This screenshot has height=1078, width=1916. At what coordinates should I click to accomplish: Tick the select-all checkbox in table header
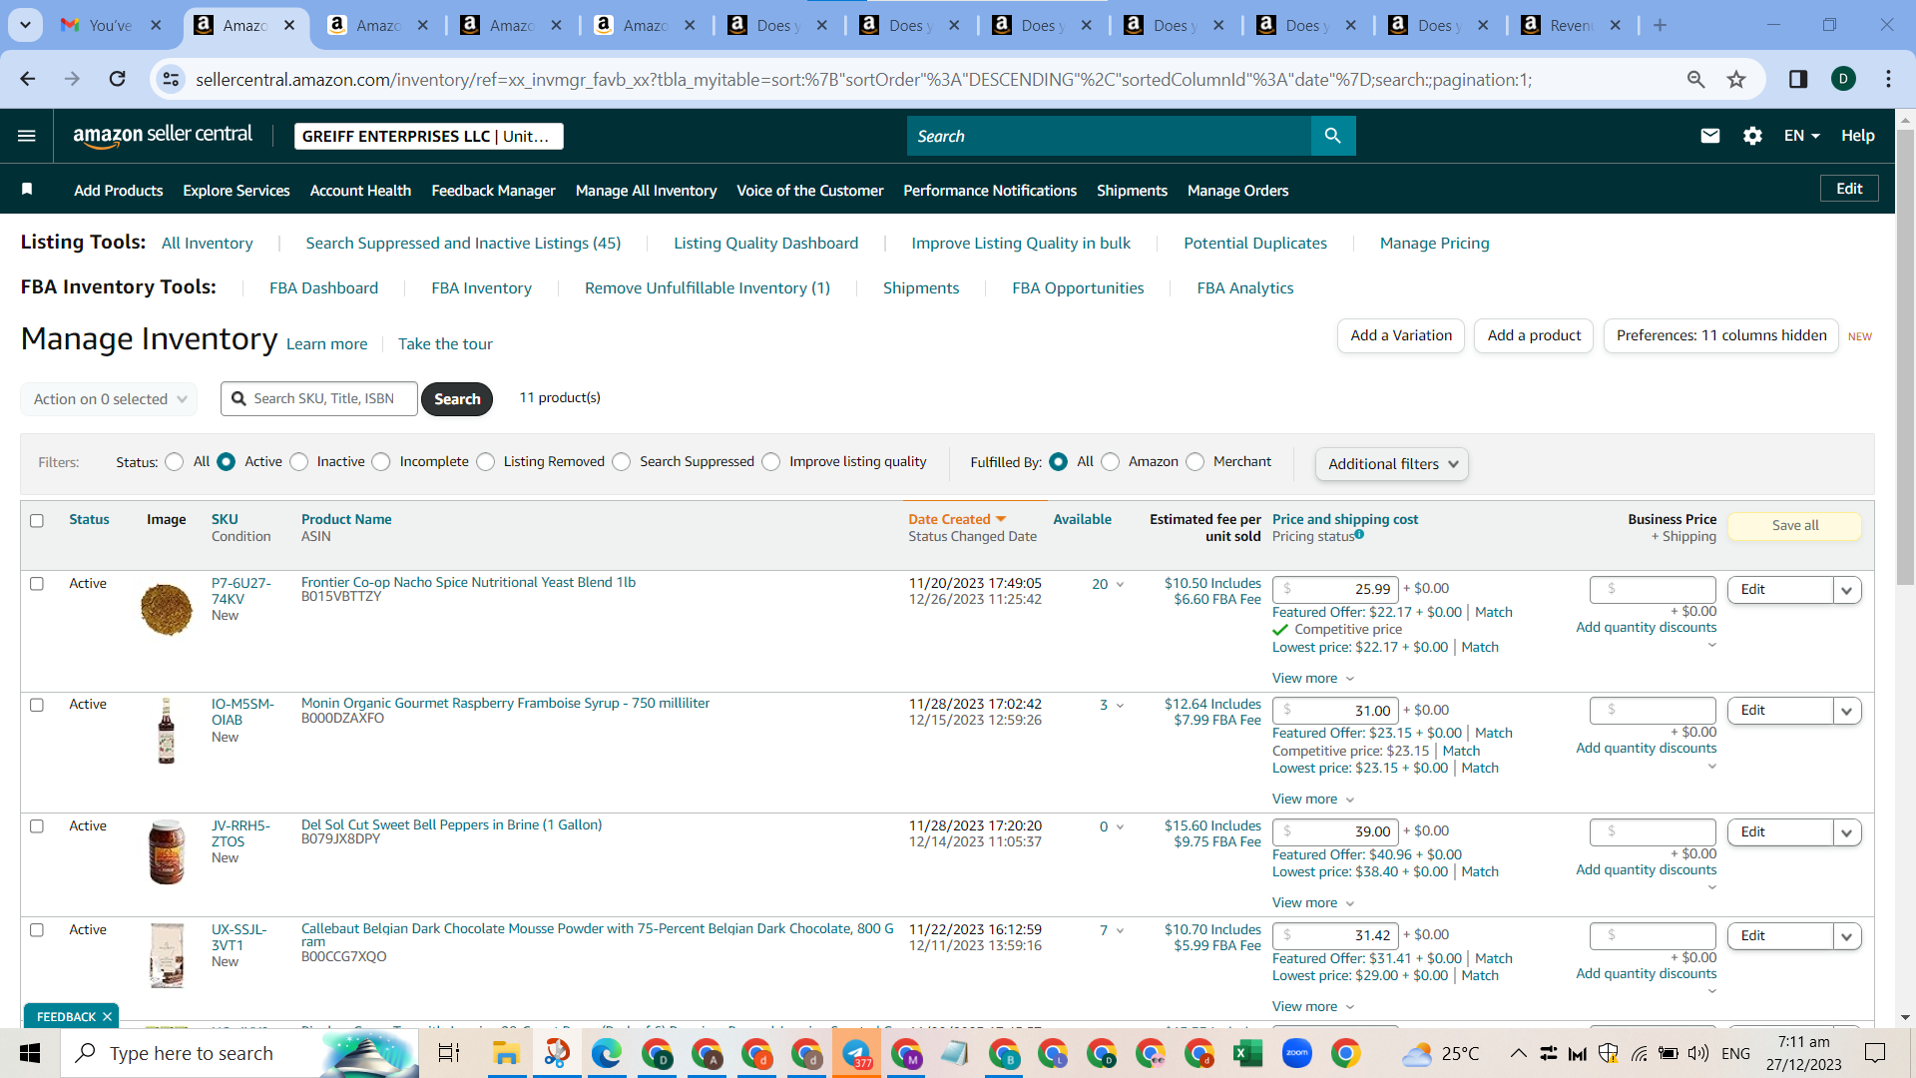pyautogui.click(x=37, y=520)
